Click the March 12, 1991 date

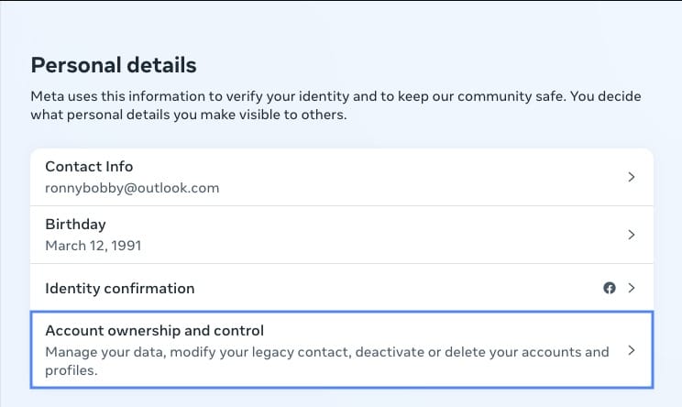click(93, 246)
